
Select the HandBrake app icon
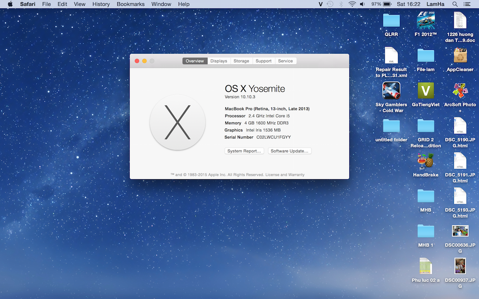pyautogui.click(x=426, y=161)
